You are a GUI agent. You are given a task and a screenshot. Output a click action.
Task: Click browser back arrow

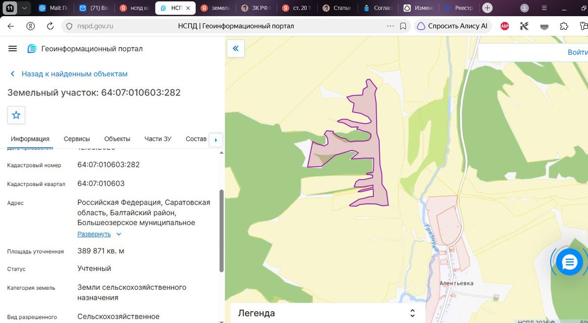11,26
